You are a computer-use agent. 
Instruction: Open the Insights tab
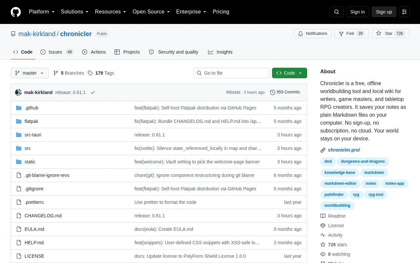point(220,52)
